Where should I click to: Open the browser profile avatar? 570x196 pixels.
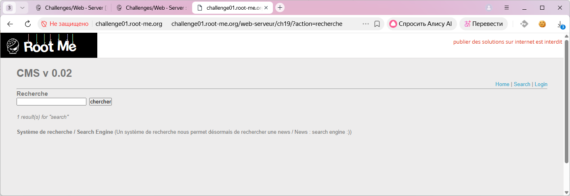489,8
